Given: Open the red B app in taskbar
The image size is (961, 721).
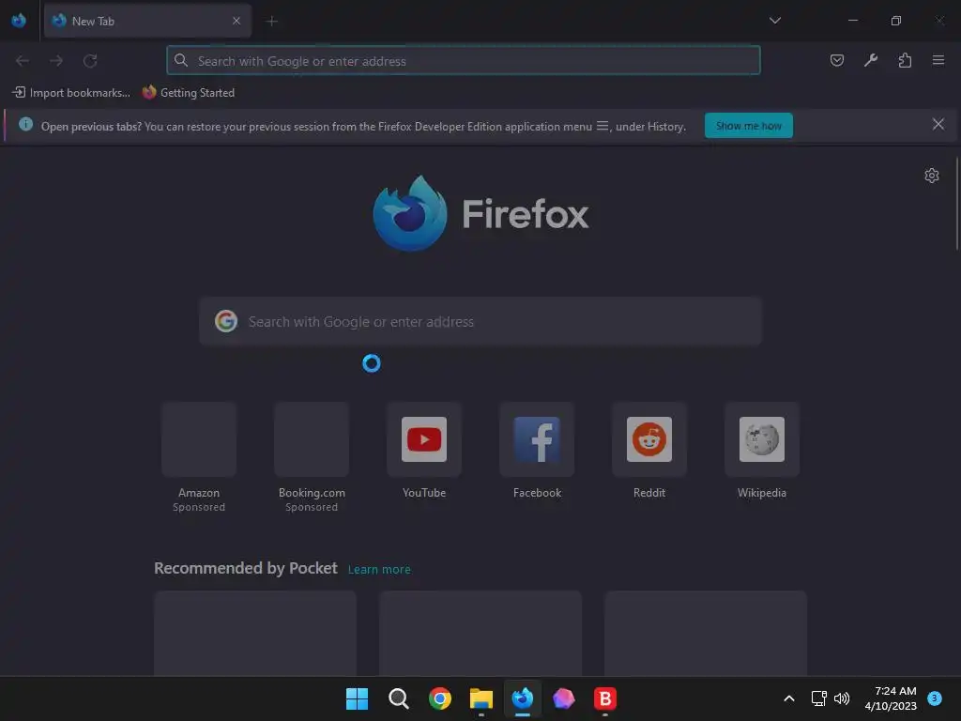Looking at the screenshot, I should (x=605, y=698).
